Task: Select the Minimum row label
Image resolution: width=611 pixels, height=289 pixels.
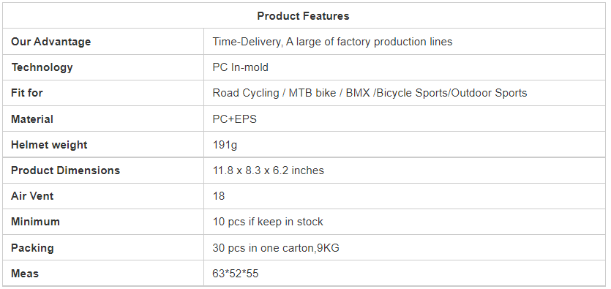Action: (x=35, y=222)
